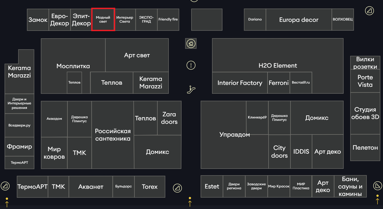The width and height of the screenshot is (383, 209).
Task: Click Теплов store beside Zara doors
Action: [145, 118]
